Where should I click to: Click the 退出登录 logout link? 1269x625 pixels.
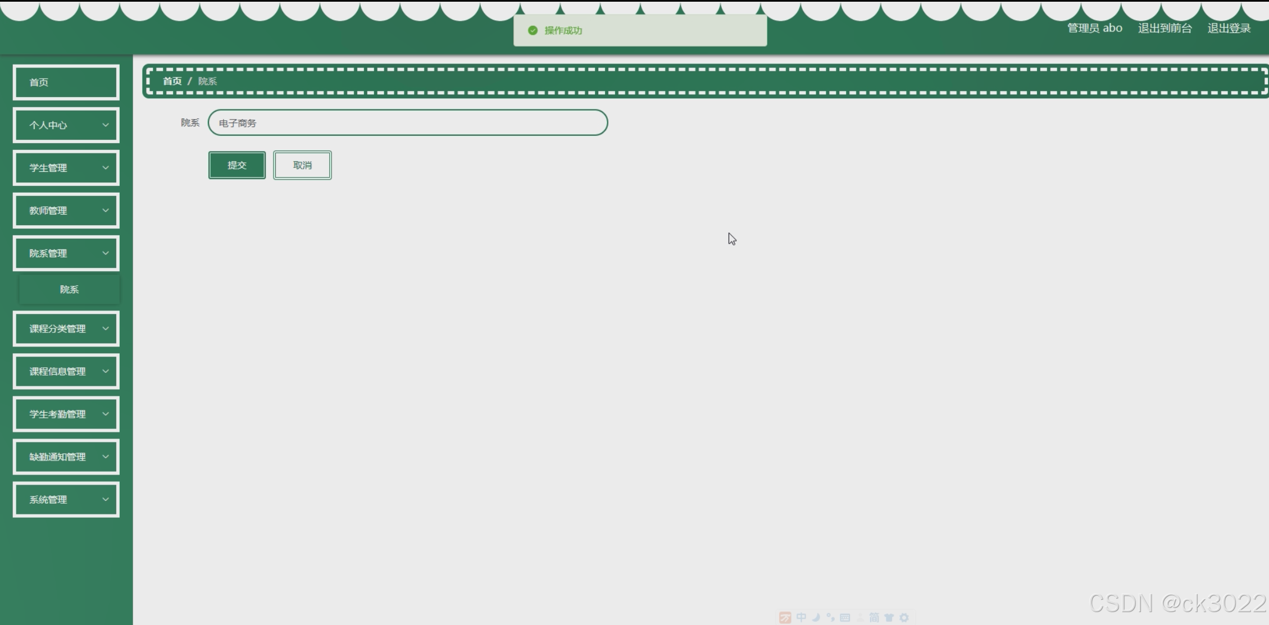tap(1229, 28)
